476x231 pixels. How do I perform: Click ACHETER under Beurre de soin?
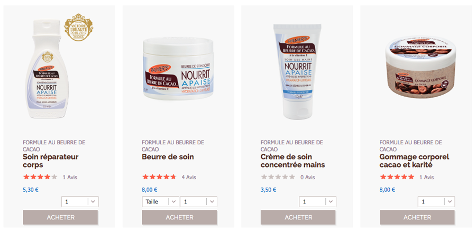(x=179, y=217)
